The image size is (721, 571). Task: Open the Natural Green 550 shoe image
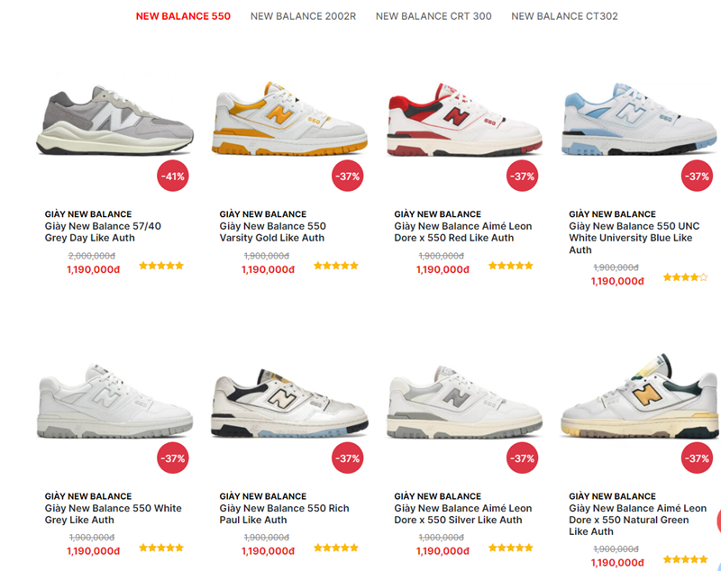point(639,397)
